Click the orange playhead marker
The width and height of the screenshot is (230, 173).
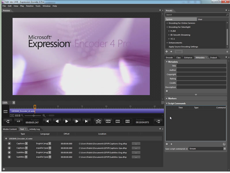point(35,106)
